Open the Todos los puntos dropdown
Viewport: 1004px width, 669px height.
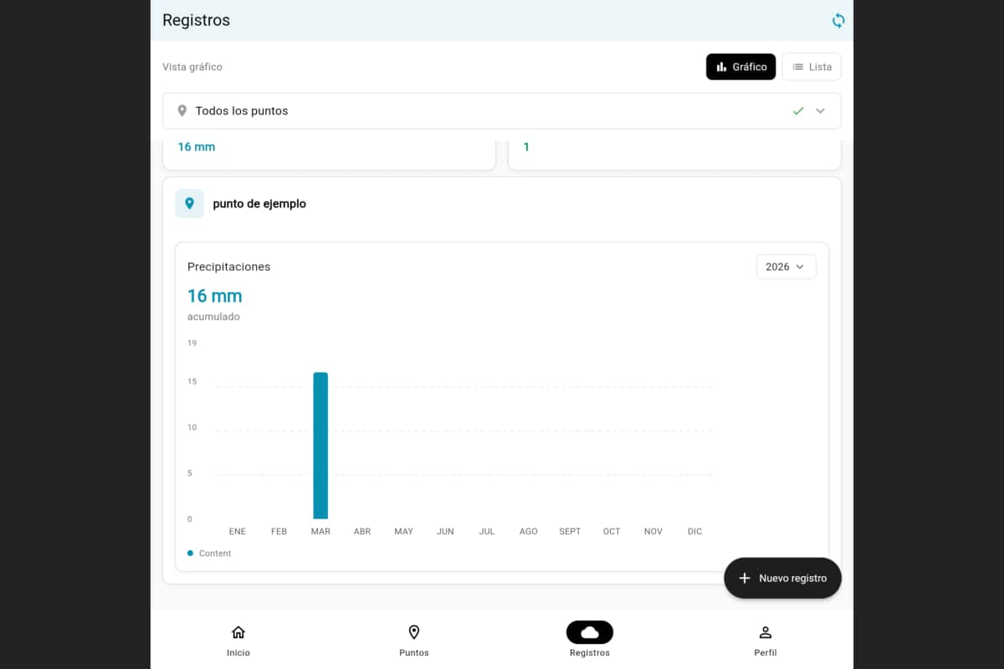coord(502,110)
